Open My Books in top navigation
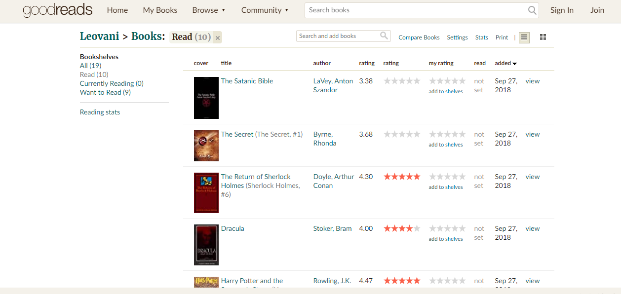The width and height of the screenshot is (621, 294). pos(160,10)
